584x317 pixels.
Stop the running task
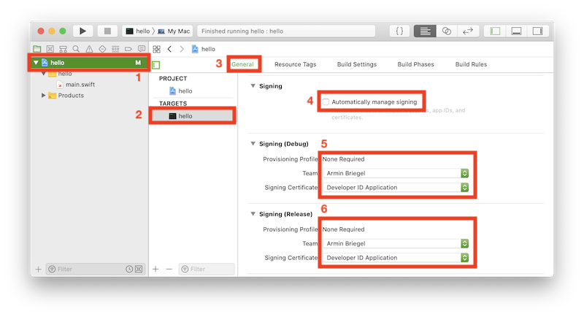107,31
